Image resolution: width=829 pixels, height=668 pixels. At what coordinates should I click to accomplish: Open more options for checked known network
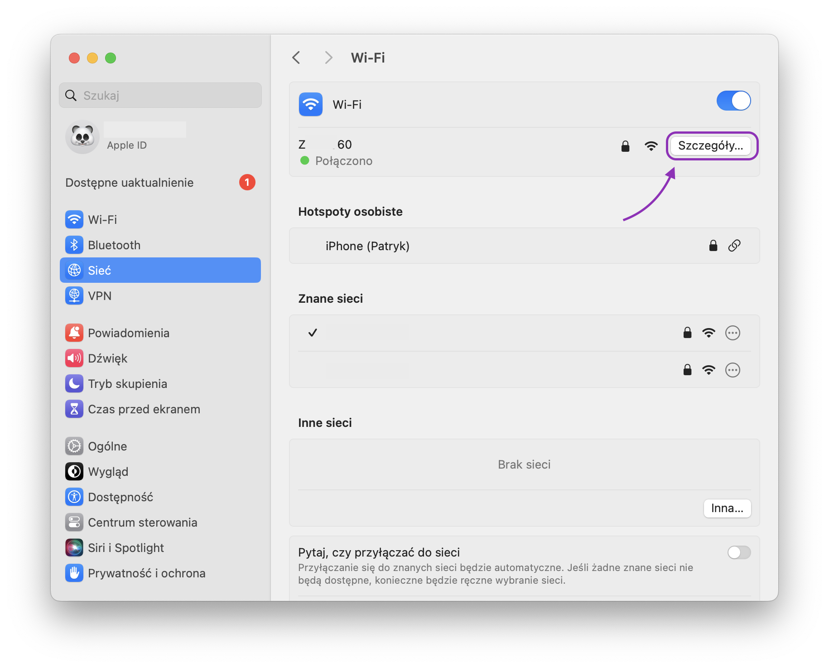pos(733,333)
